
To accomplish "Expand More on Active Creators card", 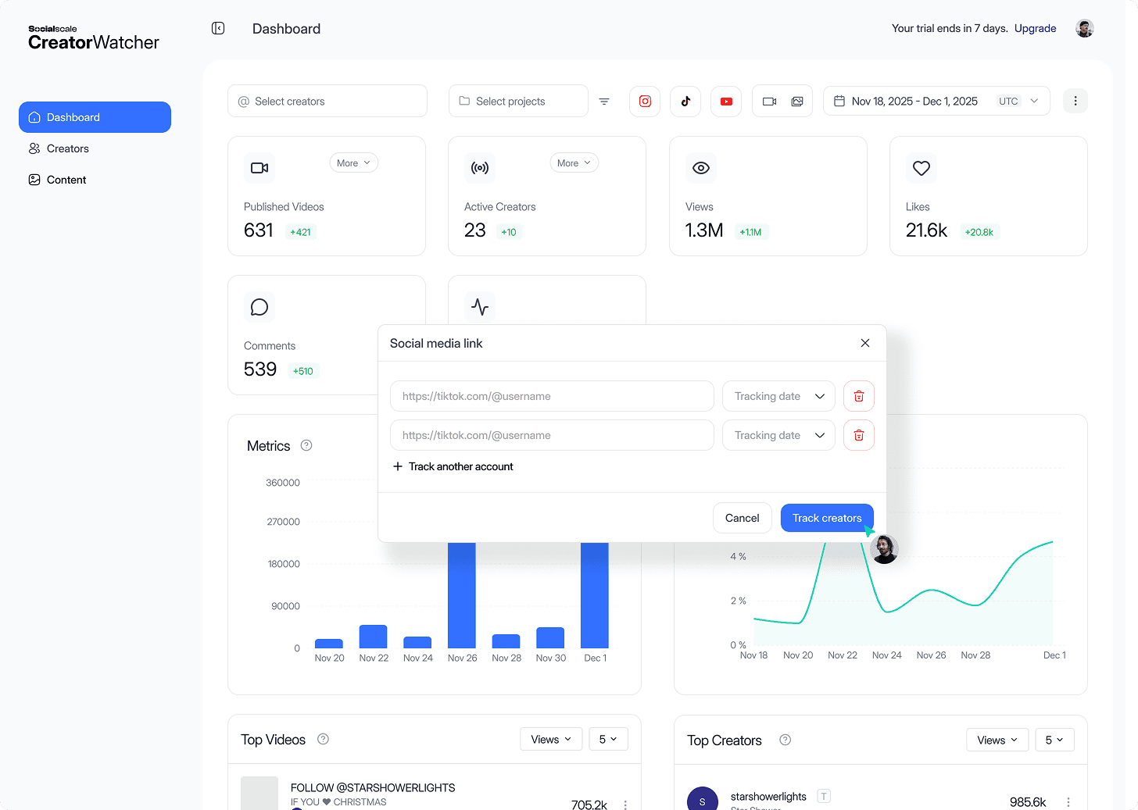I will click(574, 162).
